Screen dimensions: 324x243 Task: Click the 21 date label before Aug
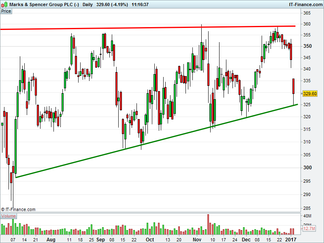click(x=36, y=240)
